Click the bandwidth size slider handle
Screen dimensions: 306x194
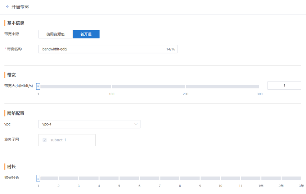coord(38,86)
